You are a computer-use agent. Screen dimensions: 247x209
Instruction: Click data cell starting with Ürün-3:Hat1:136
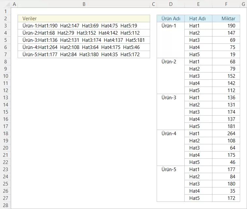point(84,40)
